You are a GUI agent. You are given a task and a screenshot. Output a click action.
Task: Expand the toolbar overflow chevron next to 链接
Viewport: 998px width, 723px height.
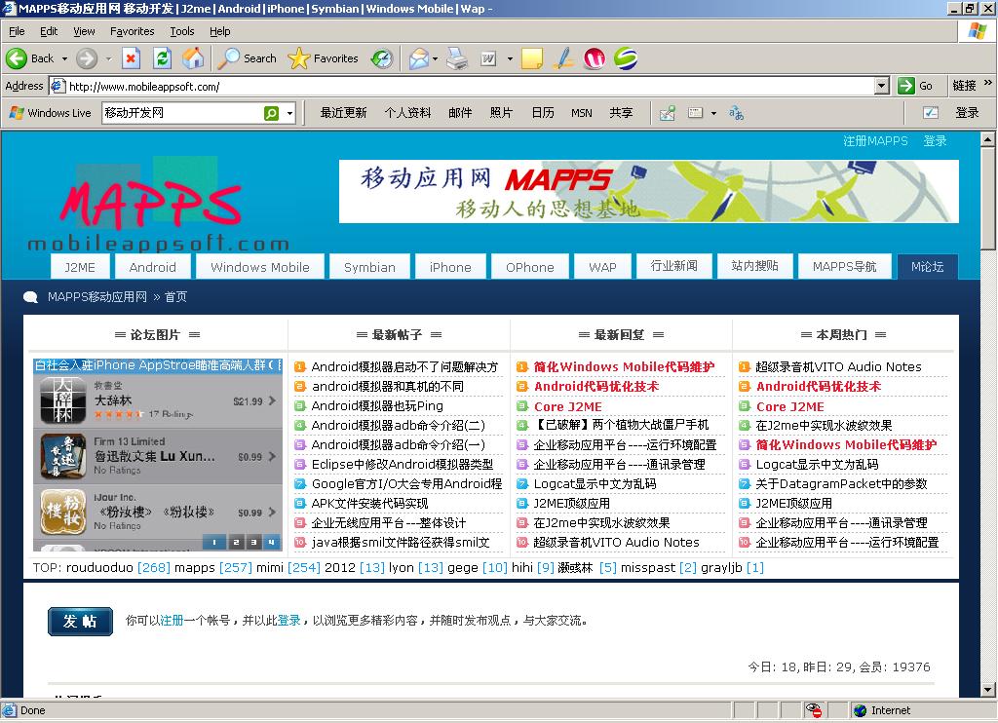click(988, 83)
